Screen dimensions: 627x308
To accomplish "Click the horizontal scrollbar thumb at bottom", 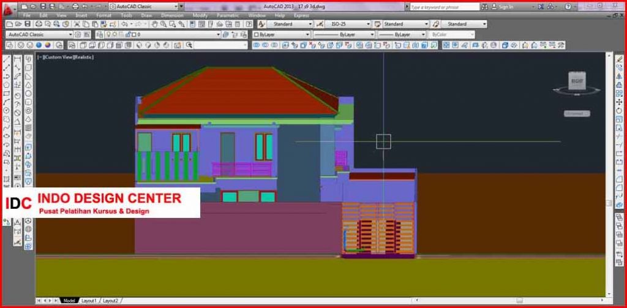I will pos(519,301).
